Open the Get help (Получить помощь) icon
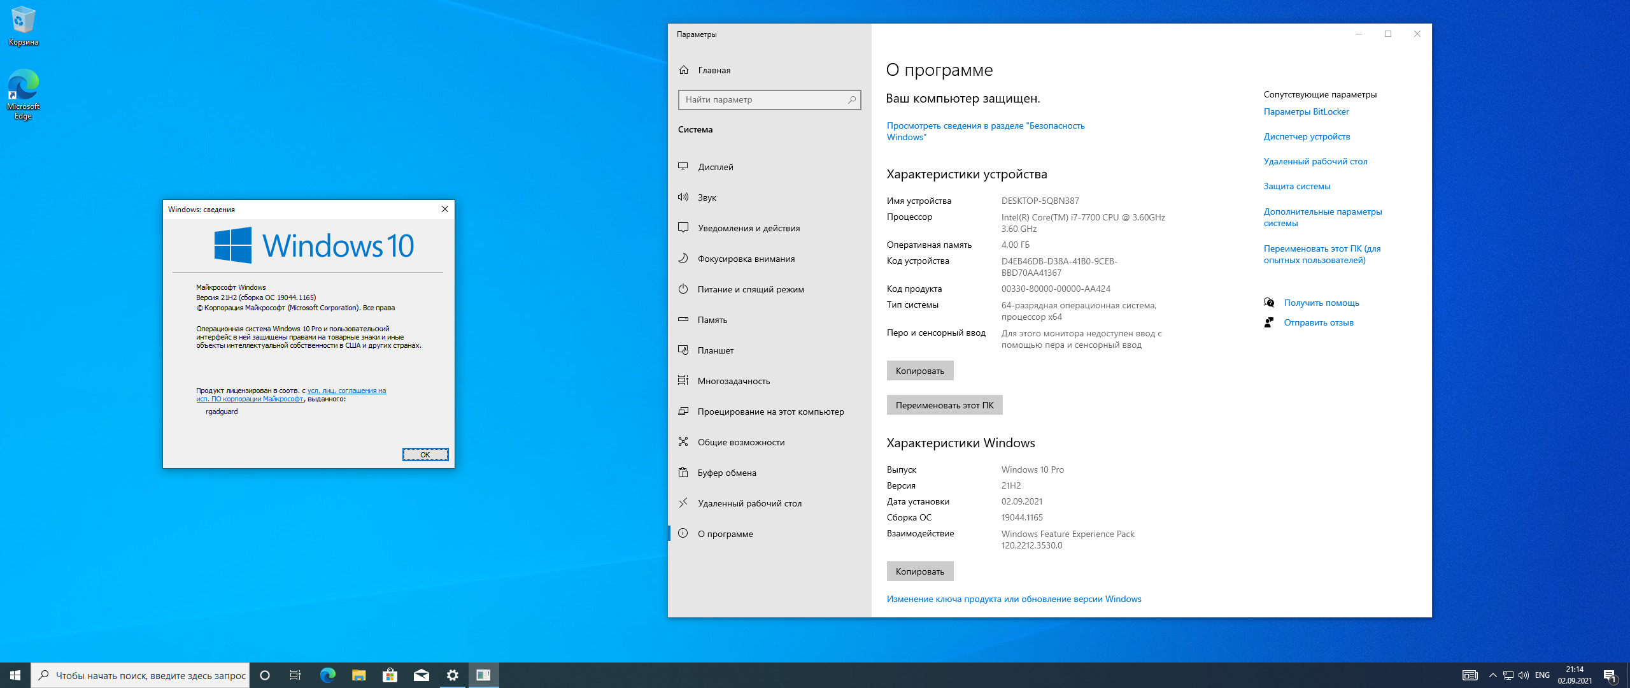The height and width of the screenshot is (688, 1630). point(1269,303)
